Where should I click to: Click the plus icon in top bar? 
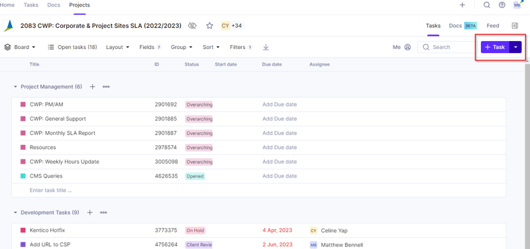462,5
